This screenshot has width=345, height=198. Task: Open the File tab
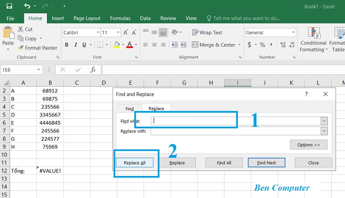10,18
